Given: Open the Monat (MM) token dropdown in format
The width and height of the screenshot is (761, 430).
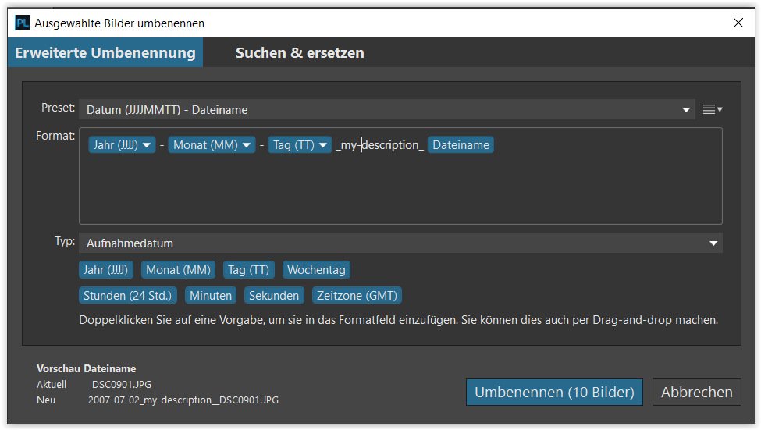Looking at the screenshot, I should coord(247,145).
